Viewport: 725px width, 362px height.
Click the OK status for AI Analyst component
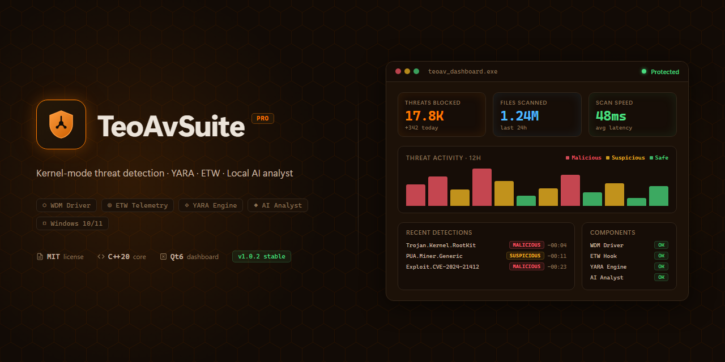pos(661,277)
